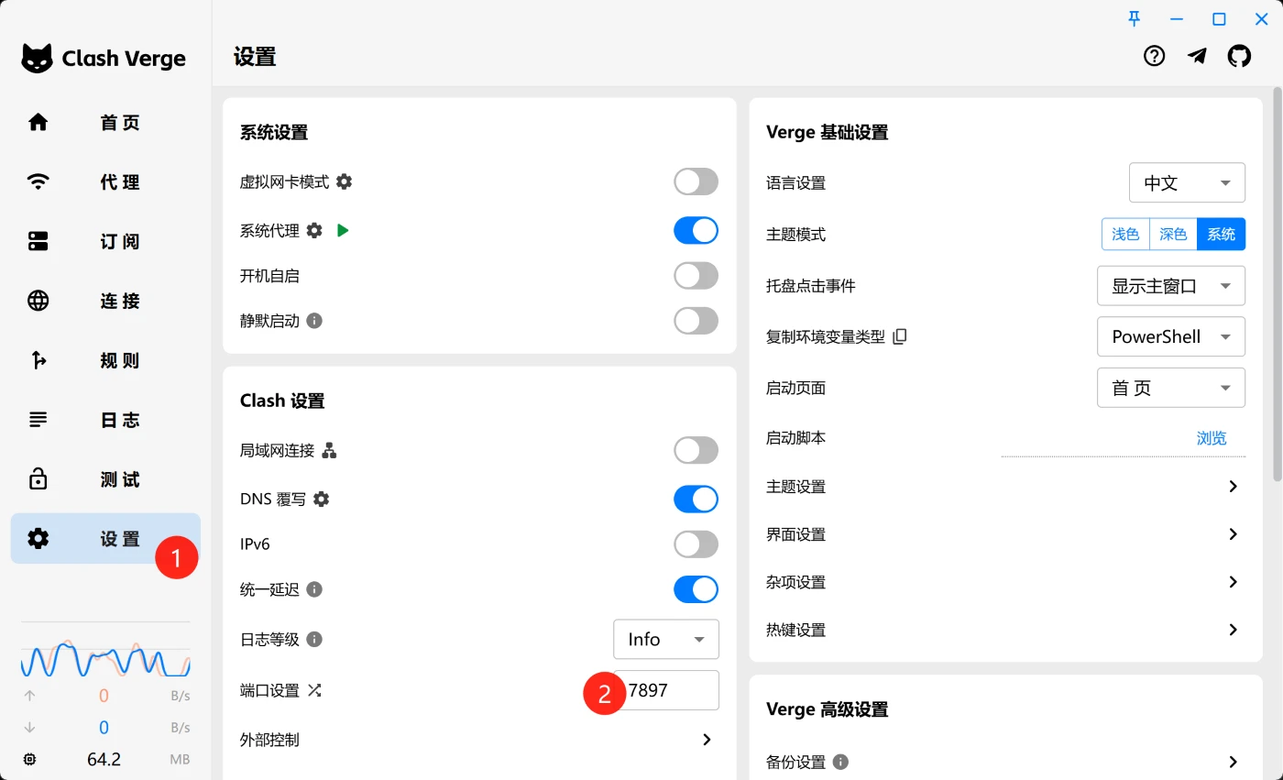Click the globe connections icon in the sidebar

tap(38, 301)
